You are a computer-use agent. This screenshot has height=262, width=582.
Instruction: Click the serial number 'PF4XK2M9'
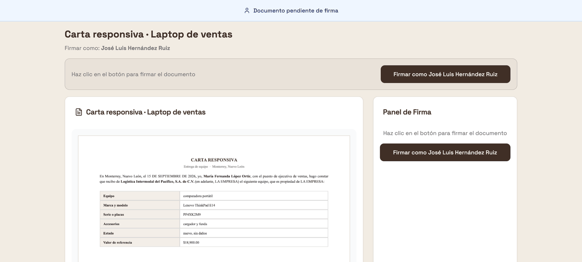click(192, 214)
